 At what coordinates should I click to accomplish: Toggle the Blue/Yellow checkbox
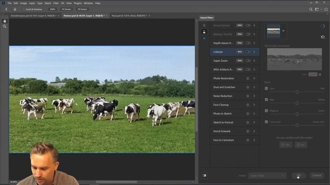point(267,100)
